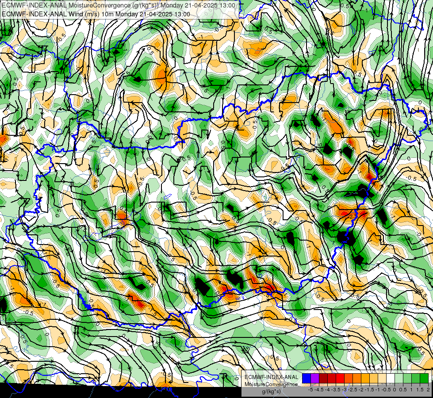Click the legend label 'MoistureConvergence'
This screenshot has width=433, height=398.
(x=271, y=384)
